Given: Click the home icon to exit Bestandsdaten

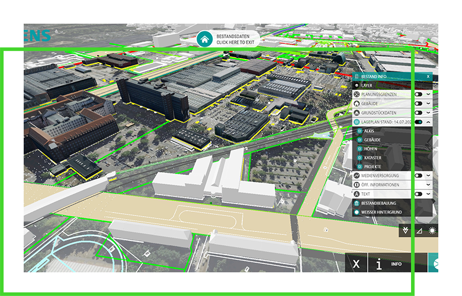Looking at the screenshot, I should pyautogui.click(x=204, y=39).
